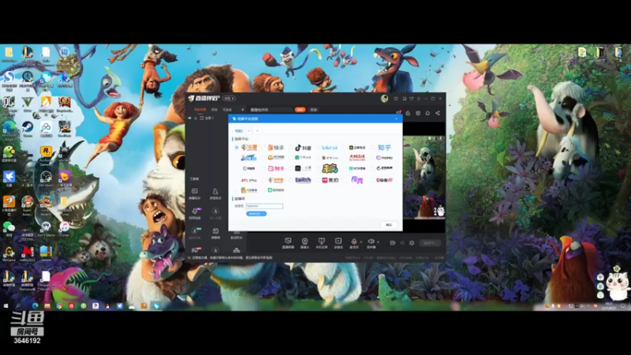The width and height of the screenshot is (631, 355).
Task: Click the orange button beside the title field
Action: (x=300, y=110)
